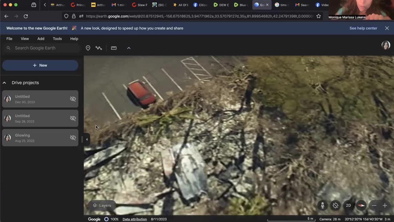Open the Tools menu
Screen dimensions: 394x222
pos(57,39)
